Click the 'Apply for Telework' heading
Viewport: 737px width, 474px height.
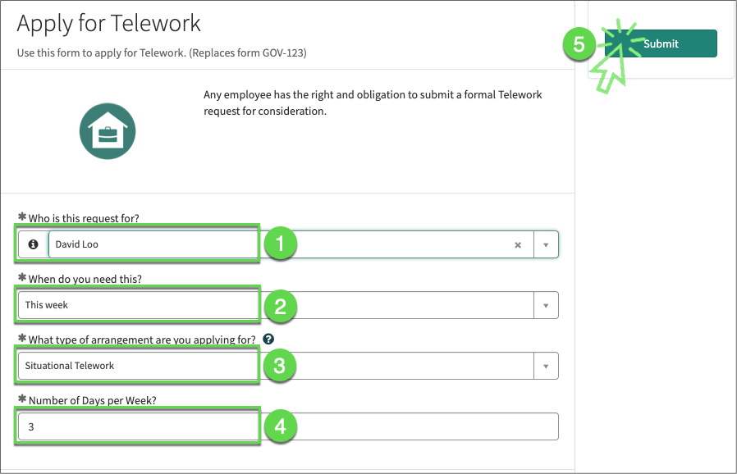(109, 24)
